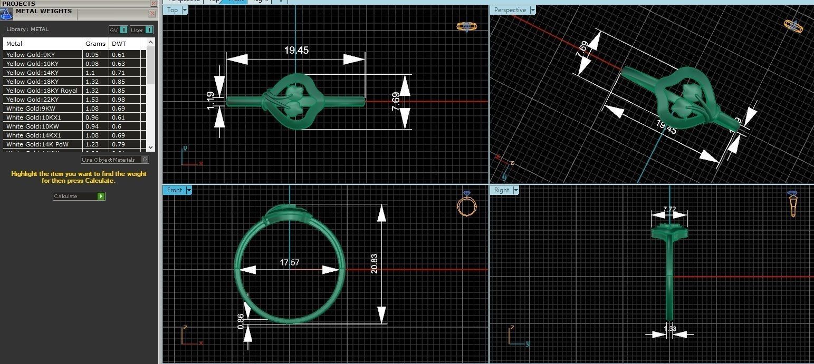This screenshot has width=814, height=364.
Task: Select the Yellow Gold:22KY row
Action: coord(75,100)
